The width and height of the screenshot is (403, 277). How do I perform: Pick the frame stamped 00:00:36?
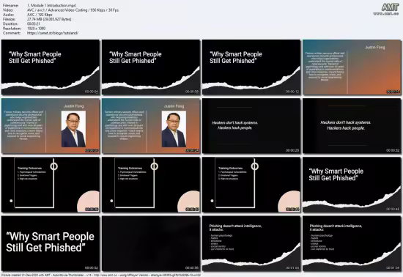51,185
